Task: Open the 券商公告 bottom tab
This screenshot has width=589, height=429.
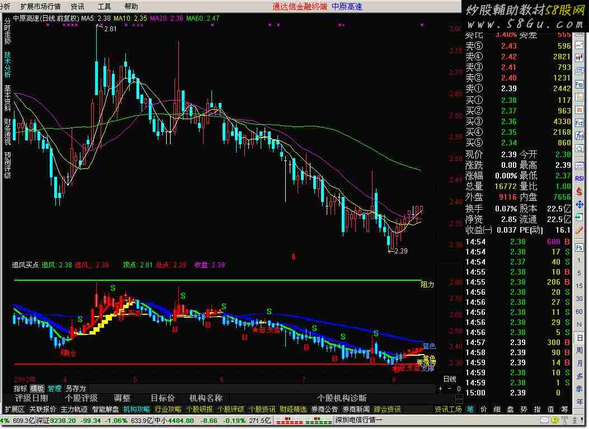Action: (324, 409)
